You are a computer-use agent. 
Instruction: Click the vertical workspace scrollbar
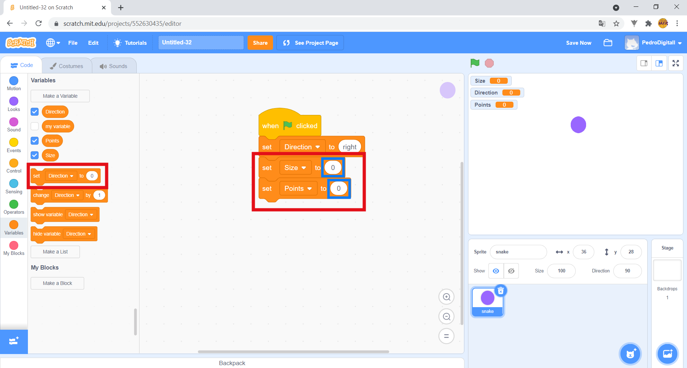462,243
